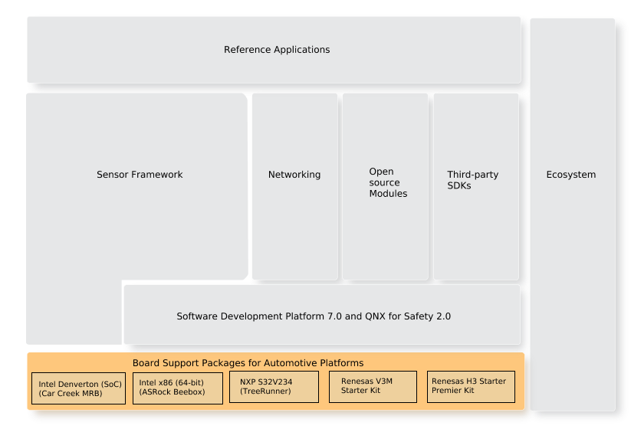Click the Board Support Packages heading
This screenshot has width=631, height=429.
tap(247, 362)
